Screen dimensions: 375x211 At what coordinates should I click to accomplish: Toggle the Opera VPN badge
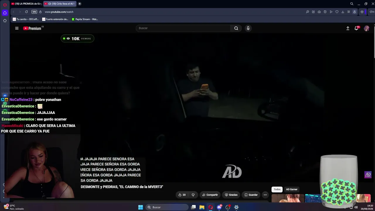[x=34, y=12]
